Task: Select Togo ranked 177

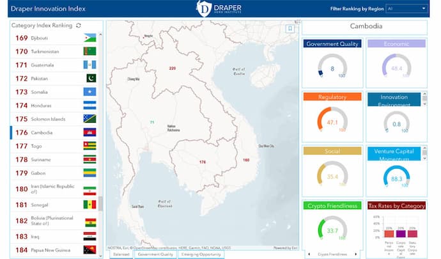Action: point(54,146)
